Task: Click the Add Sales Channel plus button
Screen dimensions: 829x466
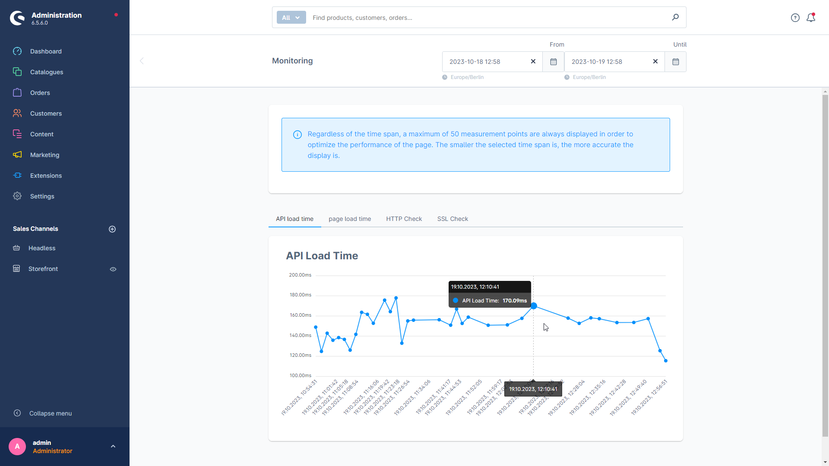Action: 112,229
